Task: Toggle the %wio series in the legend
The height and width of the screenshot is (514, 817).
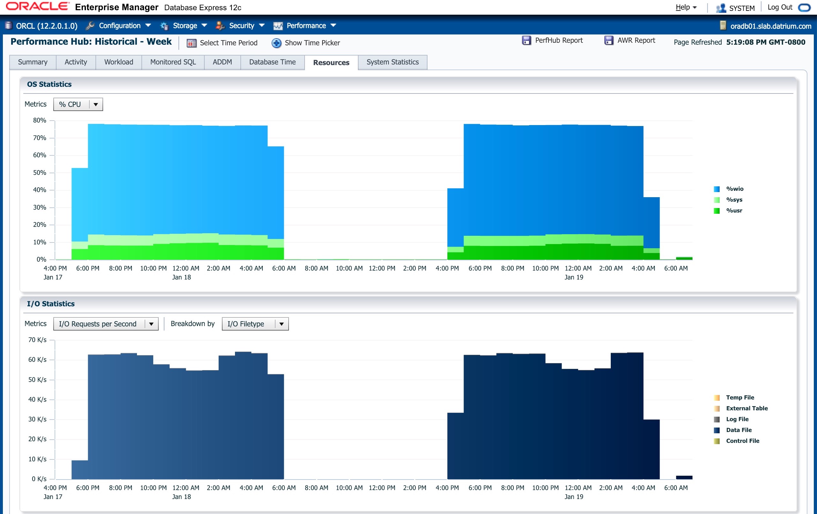Action: (x=728, y=189)
